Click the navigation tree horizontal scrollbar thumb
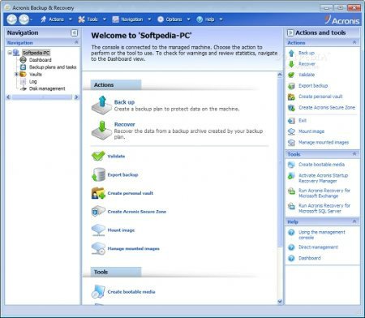The height and width of the screenshot is (318, 365). tap(42, 97)
